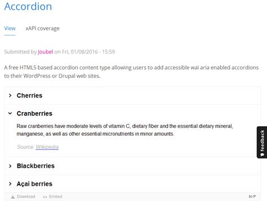The height and width of the screenshot is (205, 267).
Task: Click the Blackberries heading title
Action: pos(35,166)
